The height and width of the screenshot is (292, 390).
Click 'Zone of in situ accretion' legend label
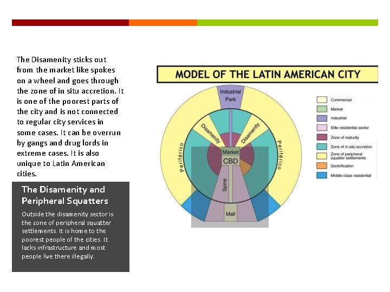coord(351,147)
